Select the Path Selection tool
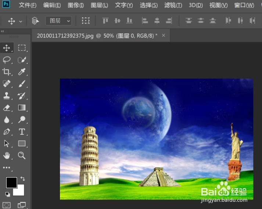Viewport: 262px width, 209px height. (x=7, y=144)
